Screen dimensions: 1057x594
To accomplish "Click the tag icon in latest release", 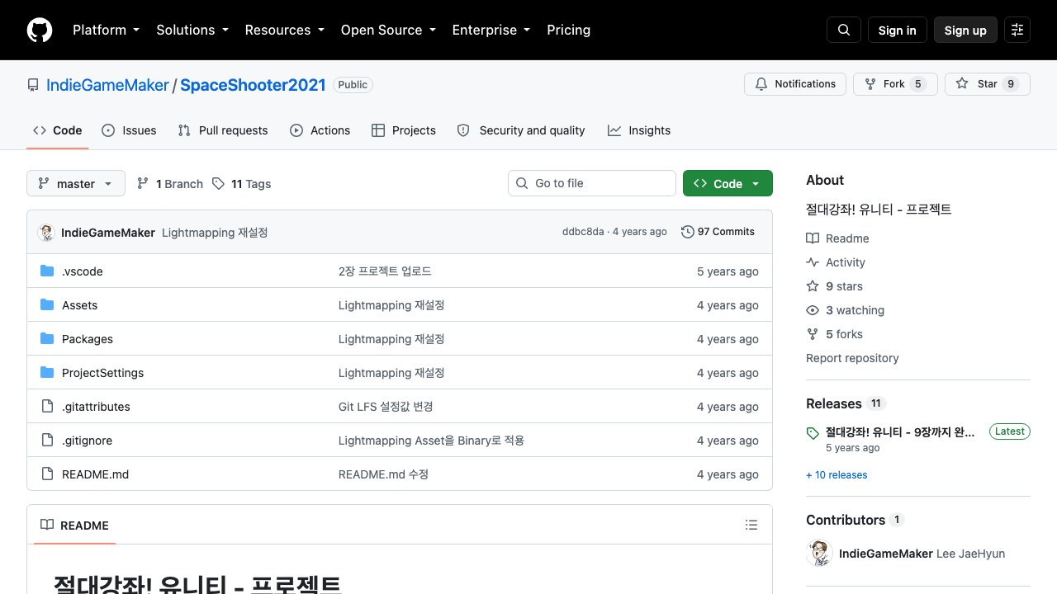I will 813,433.
